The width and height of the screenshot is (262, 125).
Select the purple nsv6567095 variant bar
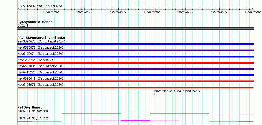pyautogui.click(x=135, y=69)
